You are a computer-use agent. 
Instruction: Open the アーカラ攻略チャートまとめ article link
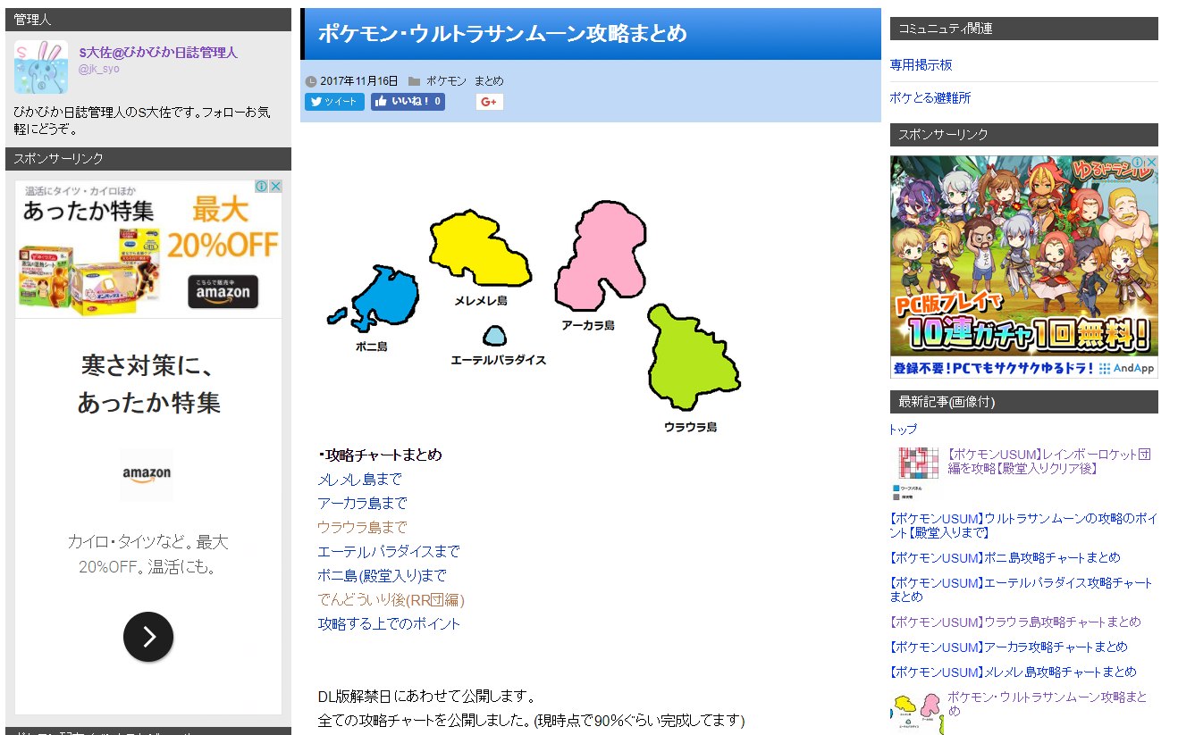pos(1008,647)
